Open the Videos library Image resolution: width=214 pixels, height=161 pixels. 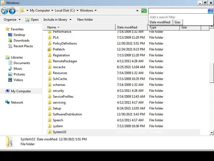tap(16, 80)
